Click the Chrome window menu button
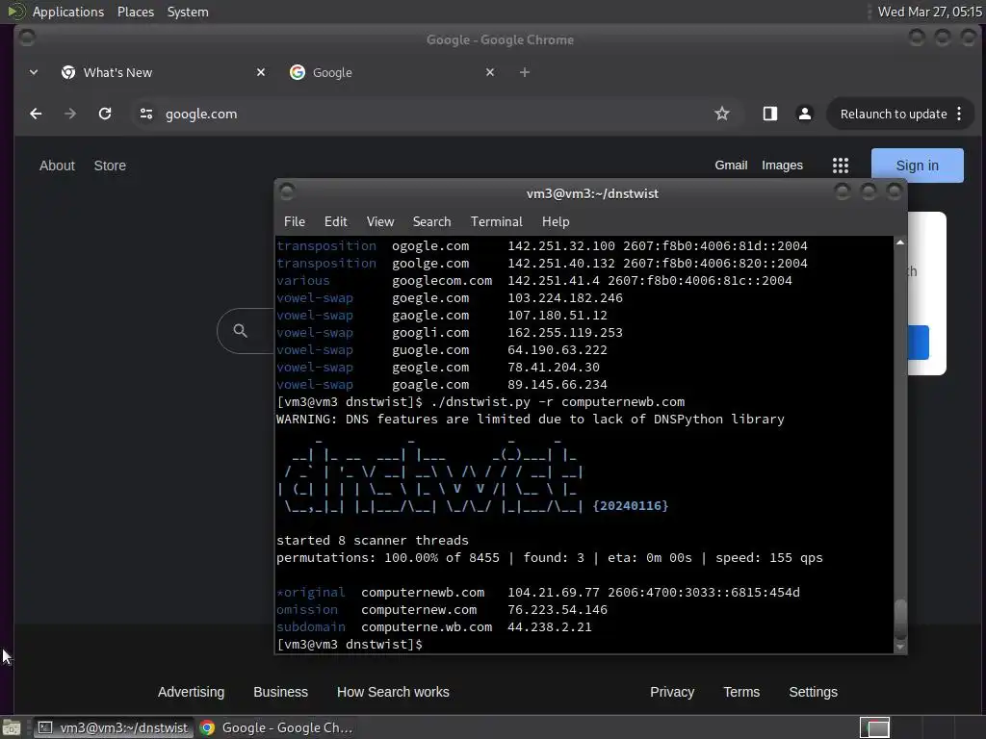986x739 pixels. pyautogui.click(x=26, y=38)
